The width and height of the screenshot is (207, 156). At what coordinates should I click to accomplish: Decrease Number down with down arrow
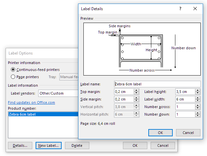[x=198, y=116]
